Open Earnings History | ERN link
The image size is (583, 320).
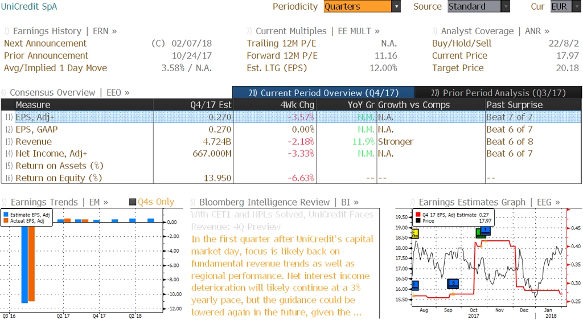[x=65, y=31]
